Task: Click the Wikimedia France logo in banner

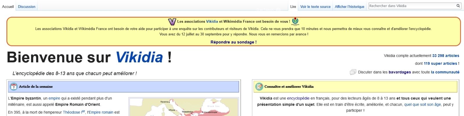Action: (x=295, y=21)
